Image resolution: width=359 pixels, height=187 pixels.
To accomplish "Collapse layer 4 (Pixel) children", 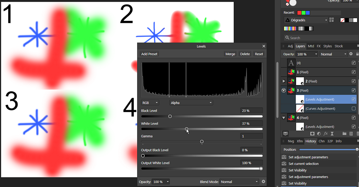I will coord(284,118).
